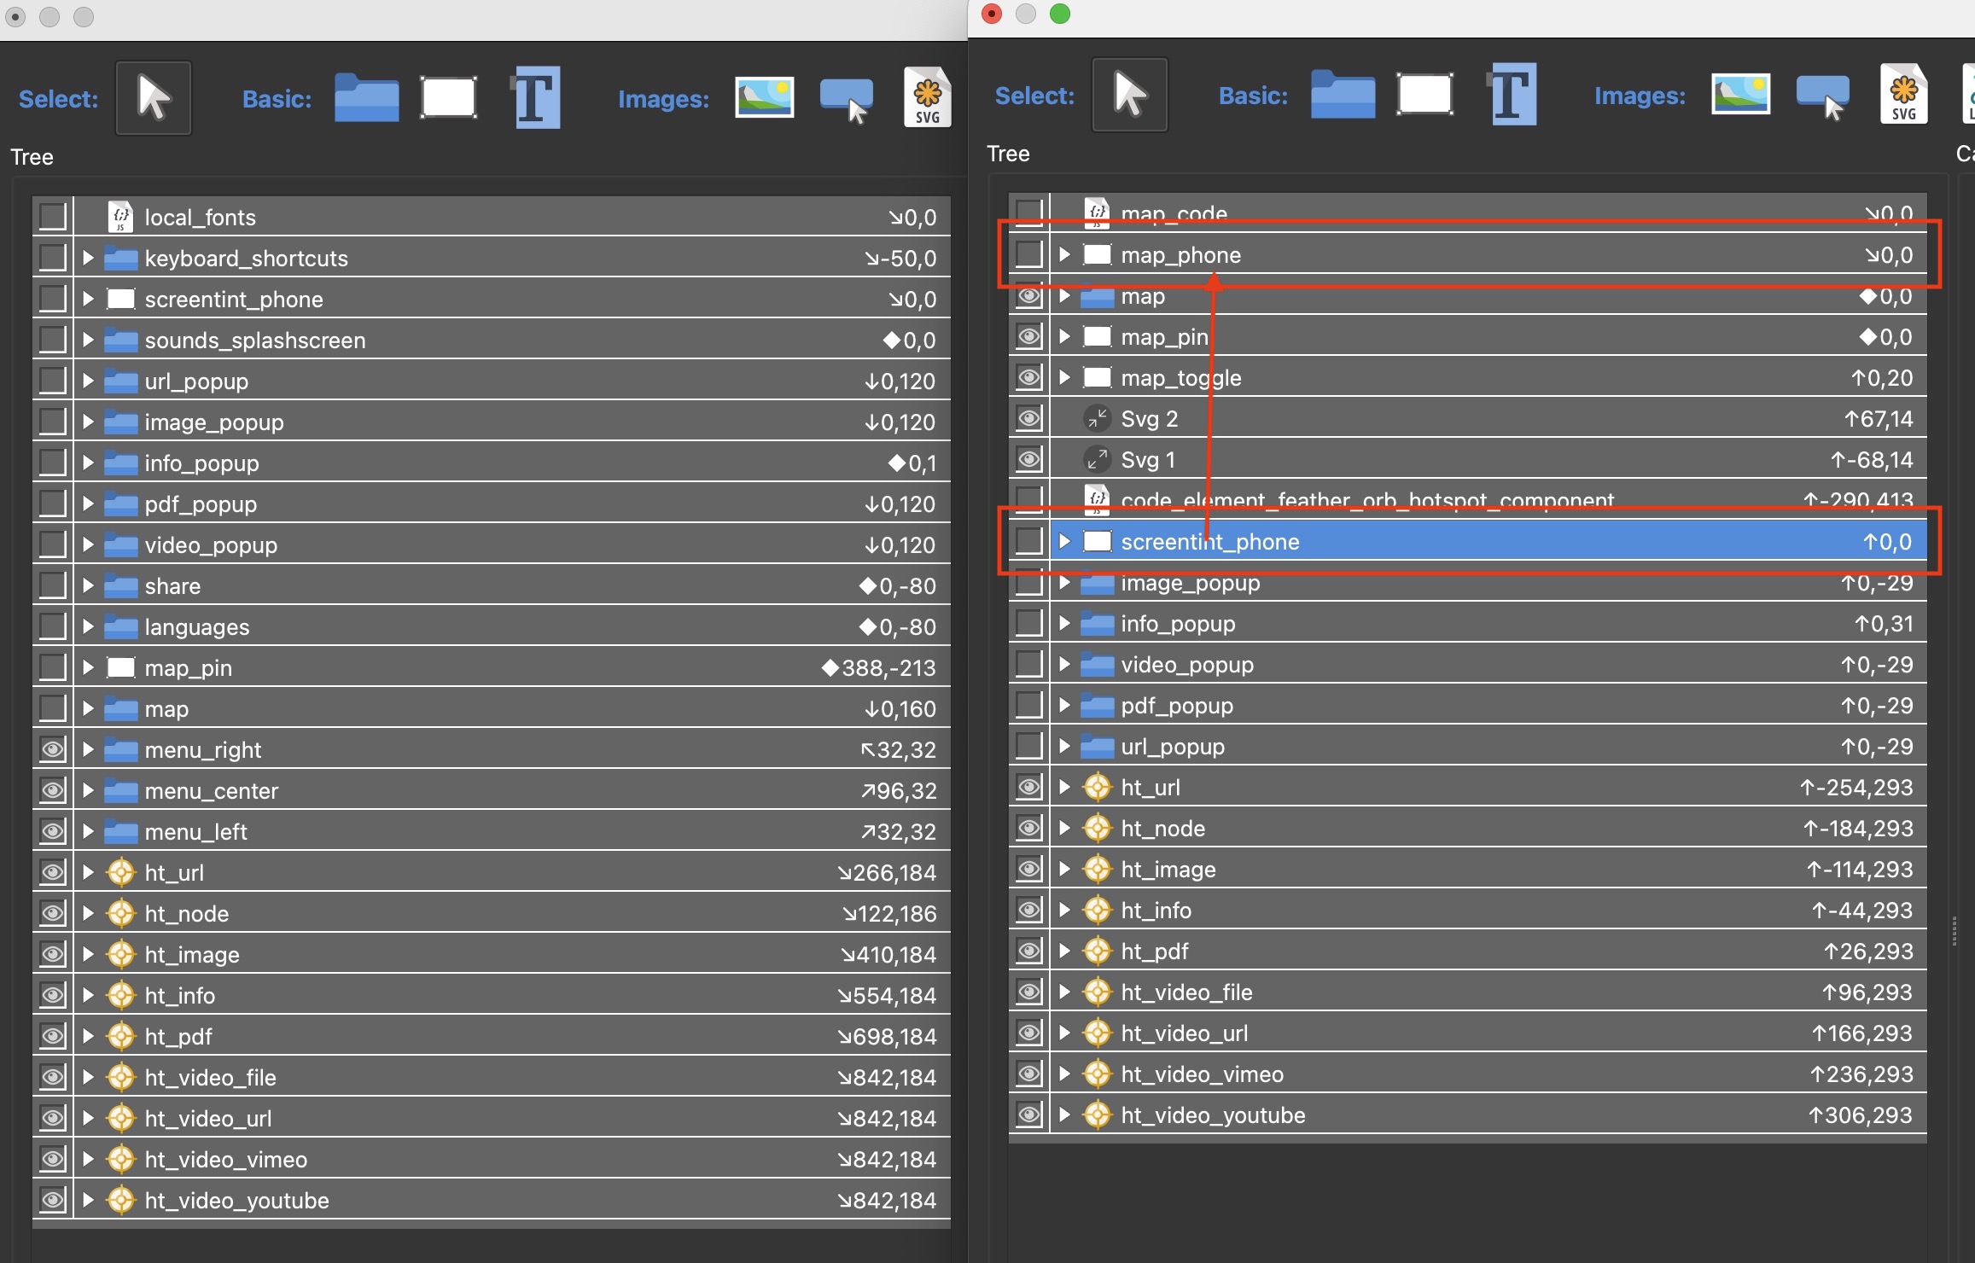Click position value ↑-68,14 of Svg 1
Screen dimensions: 1975x1263
pyautogui.click(x=1872, y=459)
